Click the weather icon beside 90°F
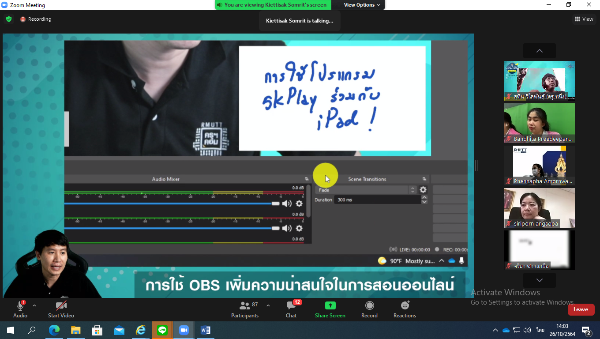This screenshot has height=339, width=600. click(382, 261)
